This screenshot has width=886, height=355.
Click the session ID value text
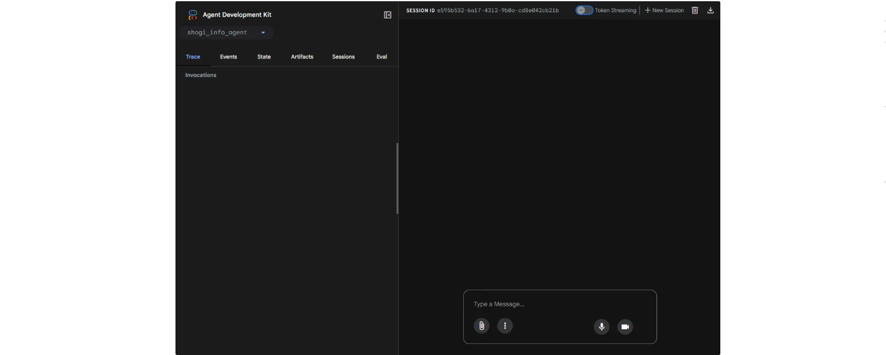click(498, 10)
